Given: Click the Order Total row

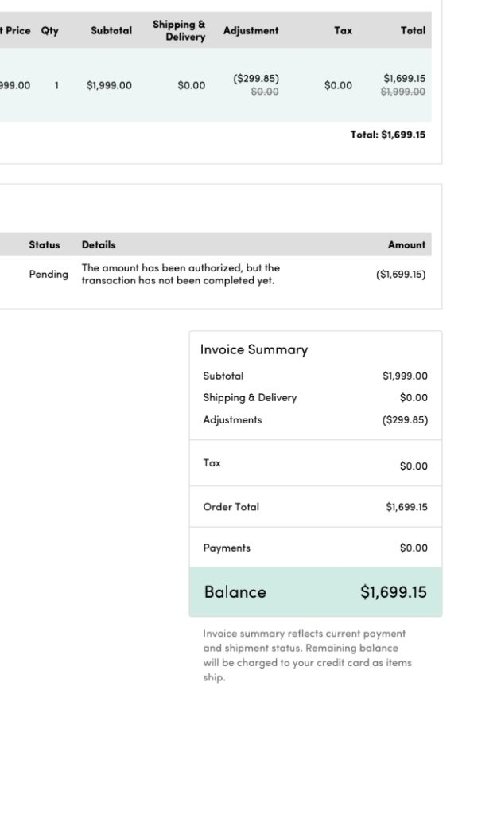Looking at the screenshot, I should [x=316, y=507].
